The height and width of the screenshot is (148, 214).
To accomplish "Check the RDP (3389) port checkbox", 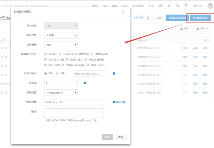I will [x=46, y=65].
